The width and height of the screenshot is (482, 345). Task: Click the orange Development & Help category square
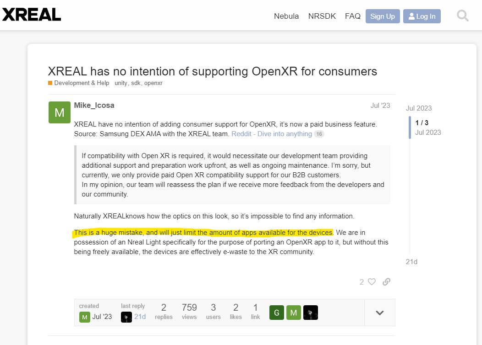coord(50,83)
